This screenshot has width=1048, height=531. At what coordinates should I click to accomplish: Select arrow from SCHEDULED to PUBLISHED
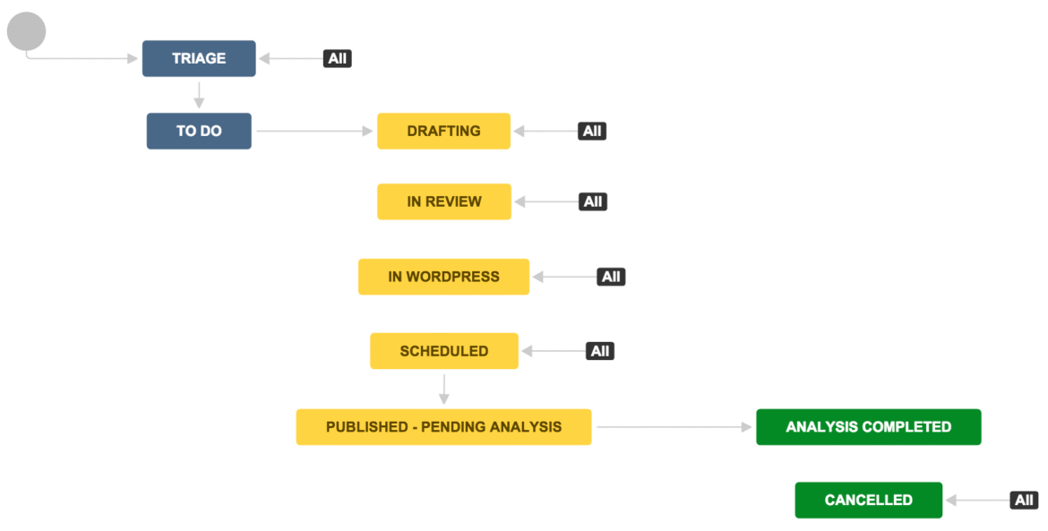(x=443, y=389)
